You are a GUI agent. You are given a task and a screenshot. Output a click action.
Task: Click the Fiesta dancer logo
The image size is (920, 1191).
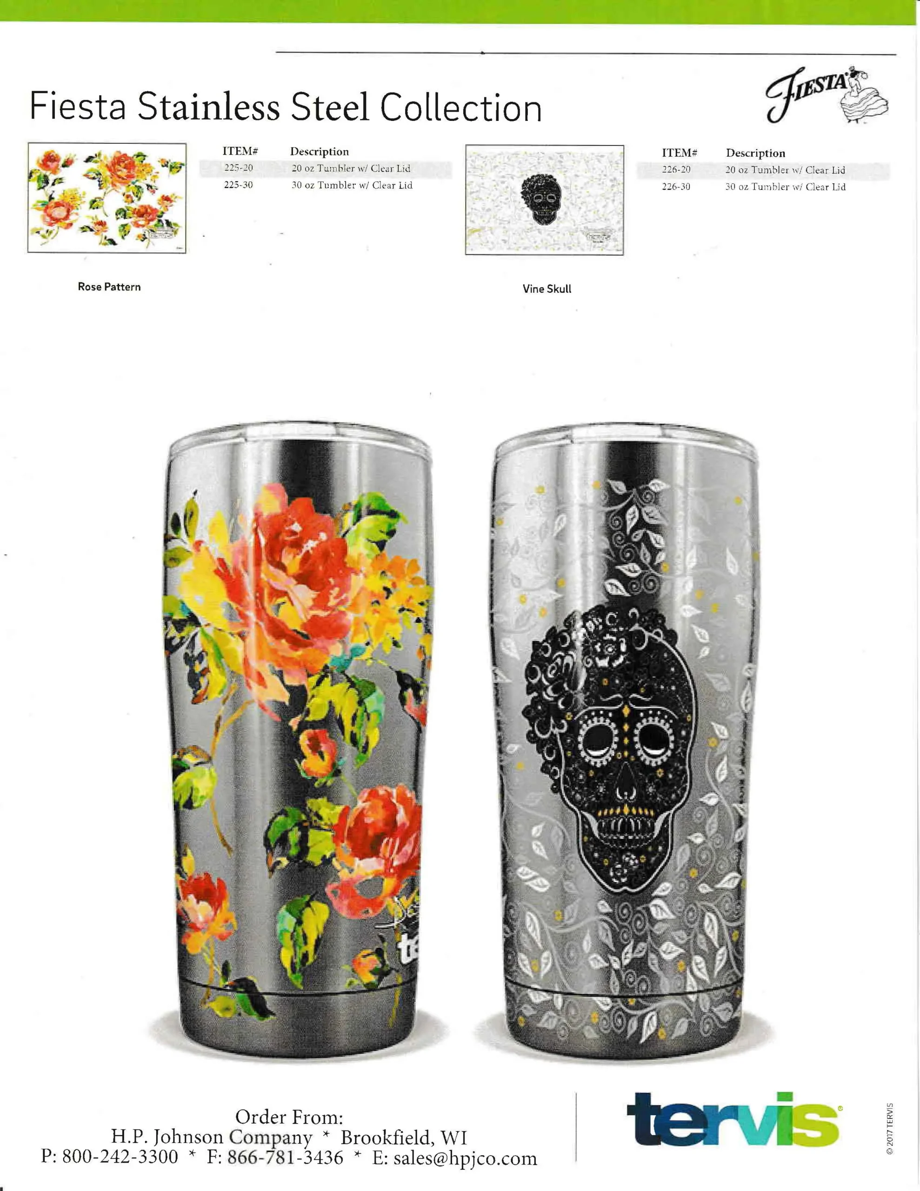[x=827, y=96]
